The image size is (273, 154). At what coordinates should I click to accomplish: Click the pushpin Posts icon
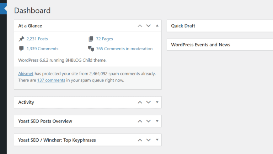22,39
